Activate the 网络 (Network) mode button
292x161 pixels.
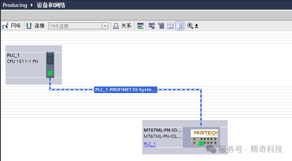tap(12, 25)
